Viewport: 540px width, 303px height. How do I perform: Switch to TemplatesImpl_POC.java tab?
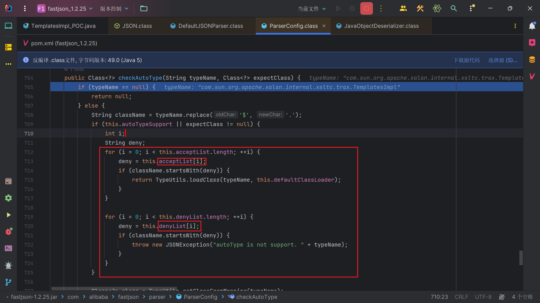pyautogui.click(x=60, y=26)
